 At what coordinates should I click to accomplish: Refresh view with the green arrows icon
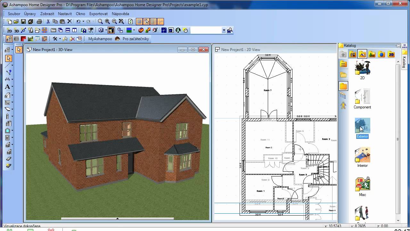click(131, 21)
